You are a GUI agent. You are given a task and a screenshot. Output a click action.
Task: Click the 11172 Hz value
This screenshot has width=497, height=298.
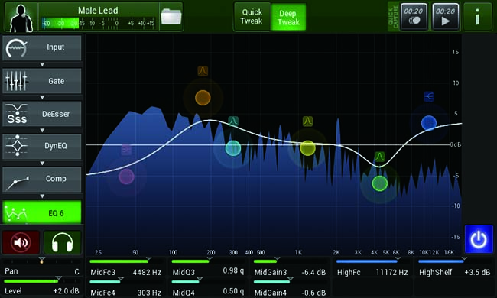coord(391,272)
